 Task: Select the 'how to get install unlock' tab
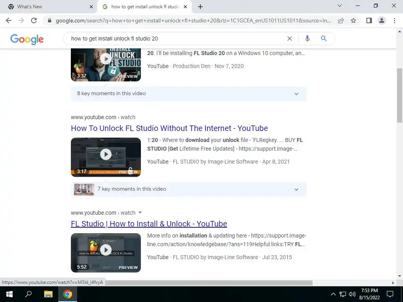point(145,7)
